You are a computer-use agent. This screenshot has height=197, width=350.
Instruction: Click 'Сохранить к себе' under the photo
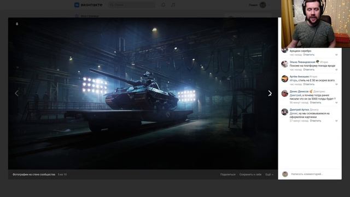[x=250, y=175]
